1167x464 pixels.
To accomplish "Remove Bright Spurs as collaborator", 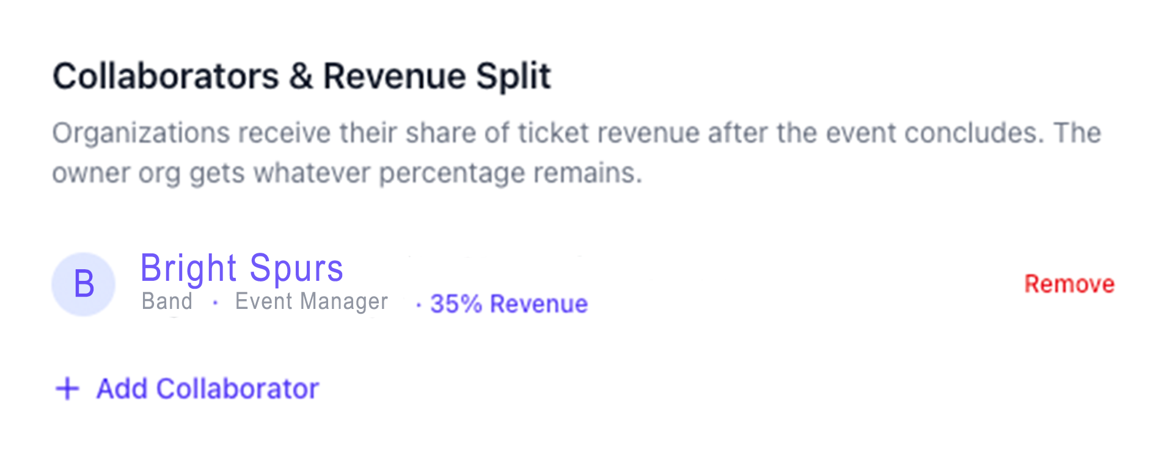I will 1069,284.
